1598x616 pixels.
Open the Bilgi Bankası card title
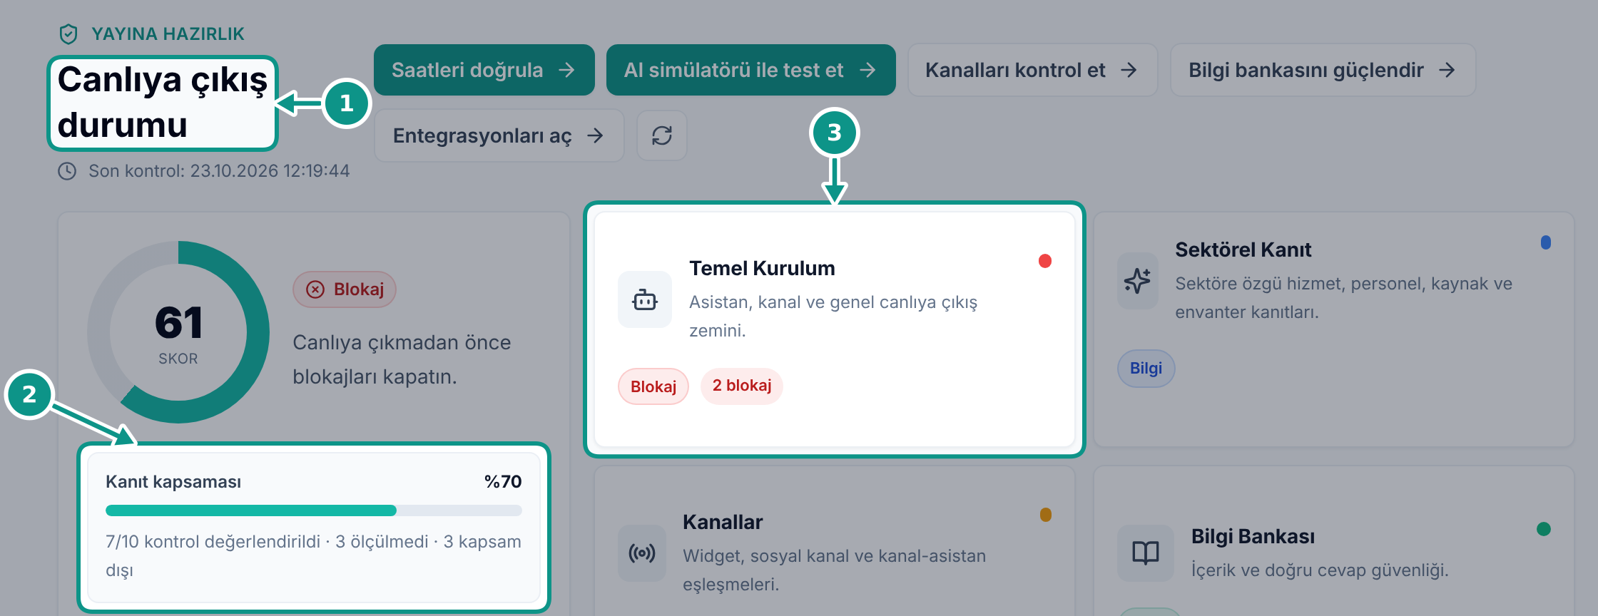(x=1253, y=536)
